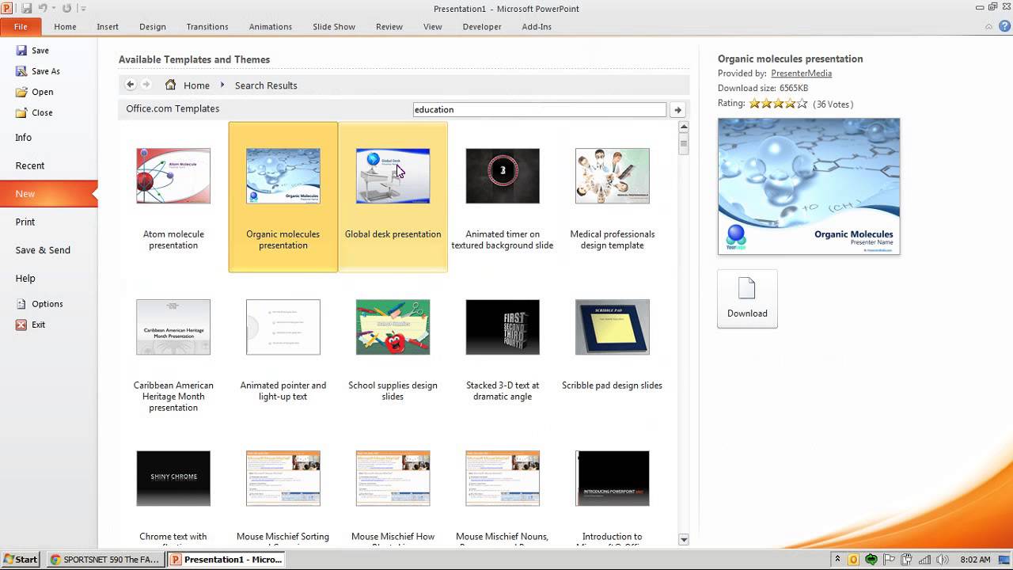The image size is (1013, 570).
Task: Switch to the View ribbon tab
Action: click(x=433, y=27)
